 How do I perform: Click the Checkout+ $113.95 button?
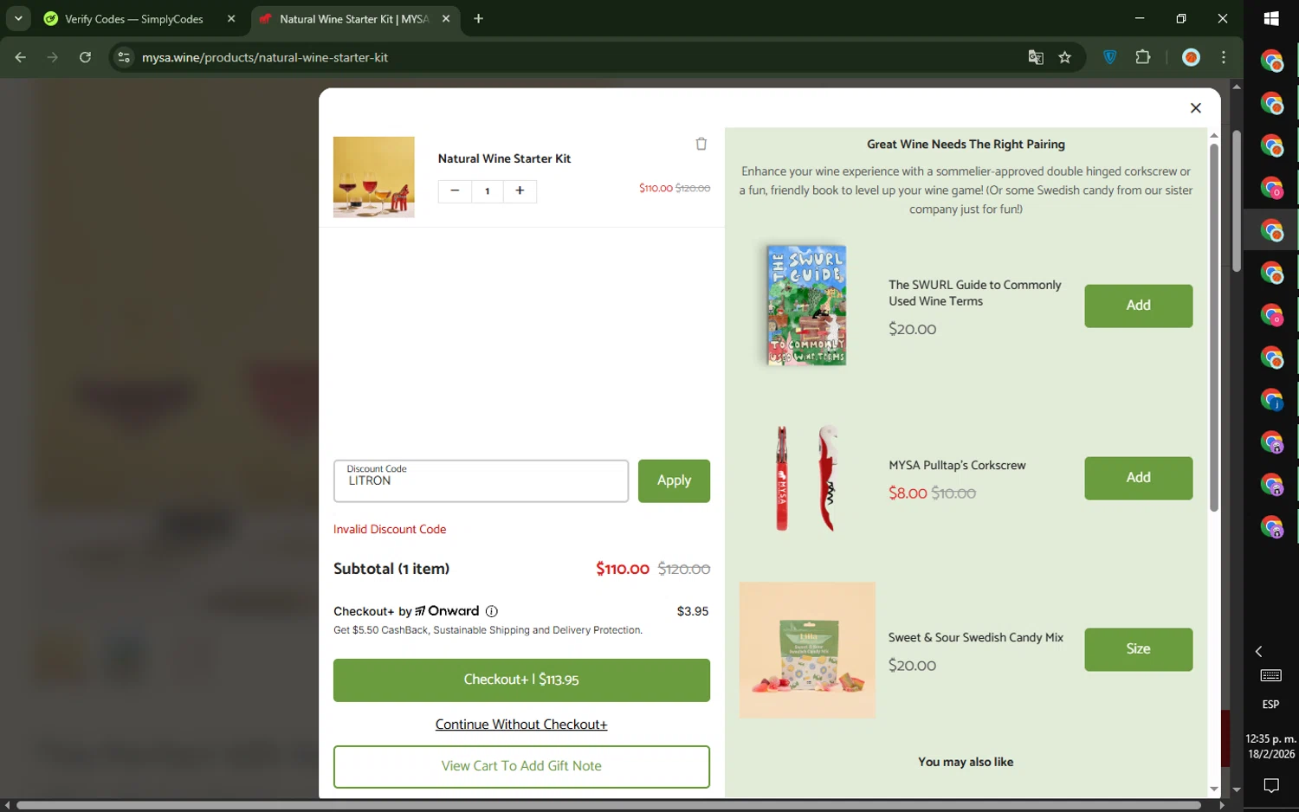pos(521,680)
